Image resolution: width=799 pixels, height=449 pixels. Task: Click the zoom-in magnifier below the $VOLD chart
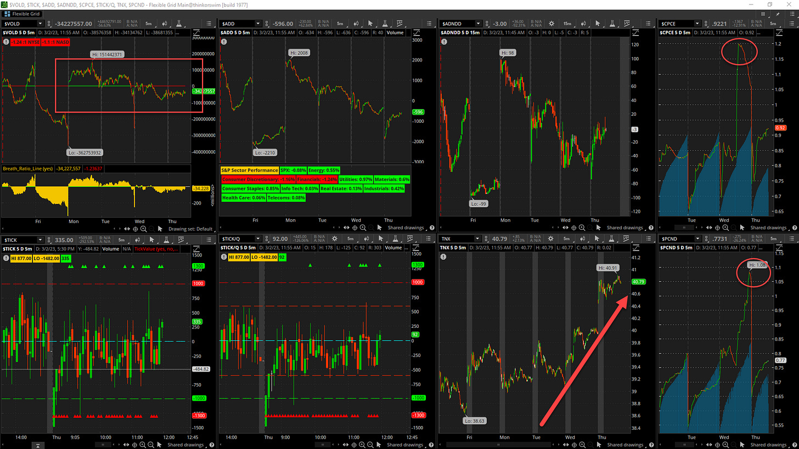143,229
